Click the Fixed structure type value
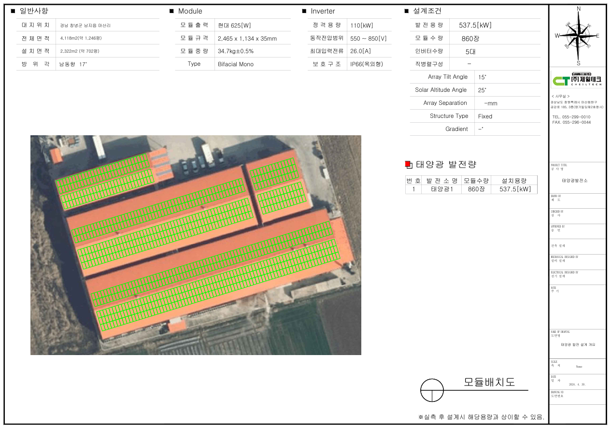Screen dimensions: 612x428 (x=485, y=116)
